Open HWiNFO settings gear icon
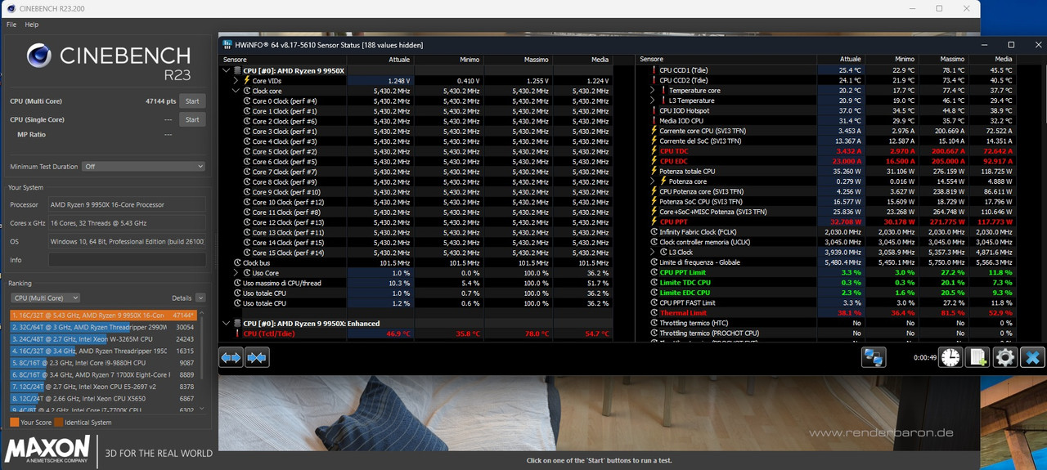 tap(1004, 357)
